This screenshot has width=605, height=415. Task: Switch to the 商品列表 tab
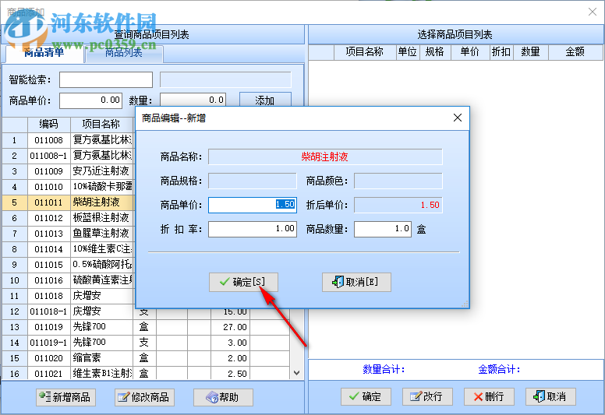124,54
